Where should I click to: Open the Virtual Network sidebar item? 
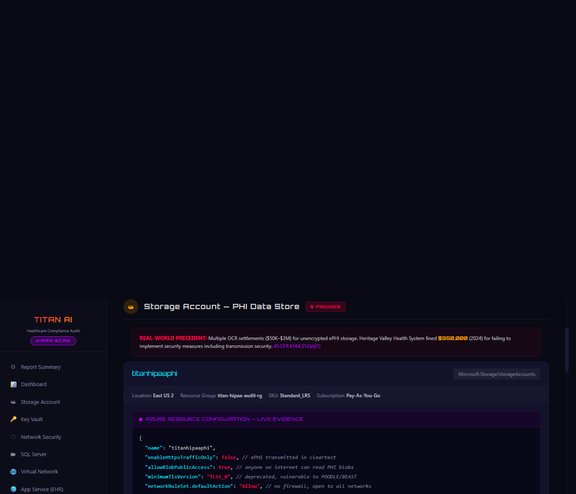click(39, 472)
